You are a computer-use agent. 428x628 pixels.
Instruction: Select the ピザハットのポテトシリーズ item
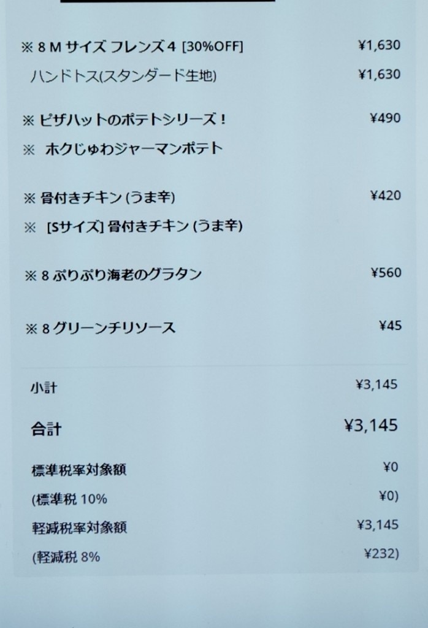click(124, 120)
